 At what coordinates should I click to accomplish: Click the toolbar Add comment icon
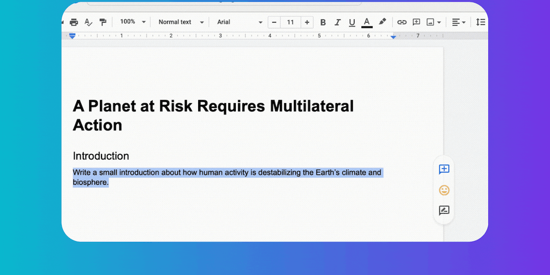tap(416, 22)
